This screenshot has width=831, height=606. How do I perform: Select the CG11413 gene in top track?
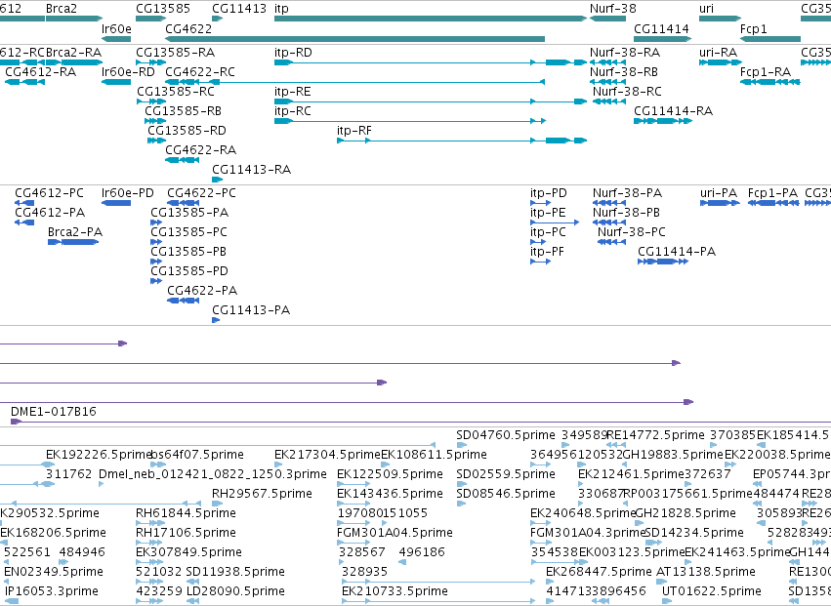pos(218,20)
